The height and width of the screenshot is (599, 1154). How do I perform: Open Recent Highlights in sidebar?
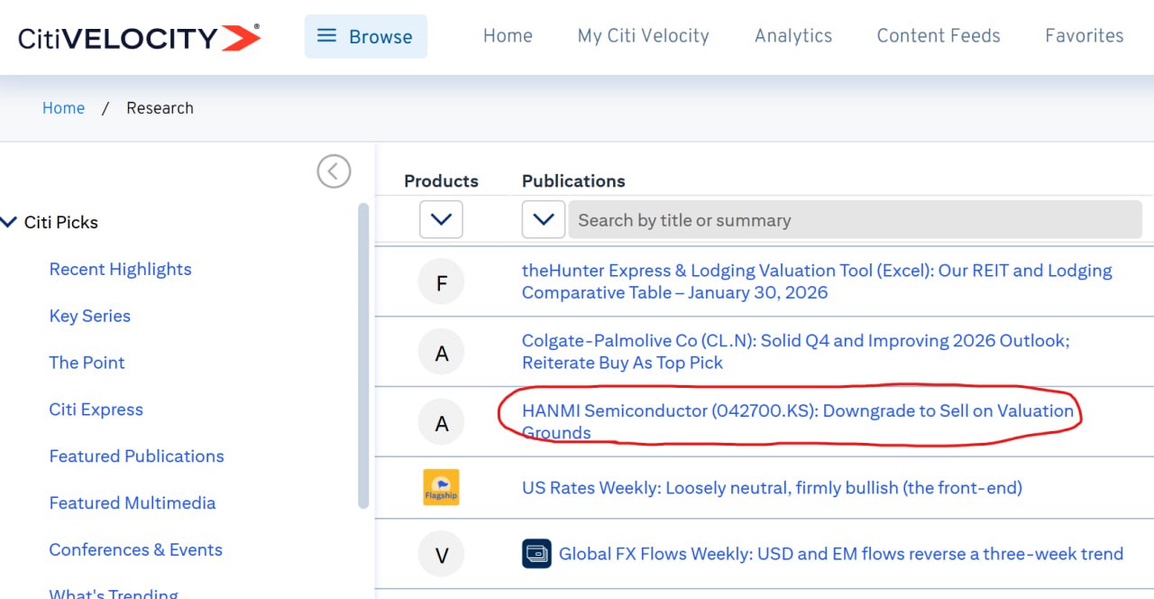[x=120, y=269]
